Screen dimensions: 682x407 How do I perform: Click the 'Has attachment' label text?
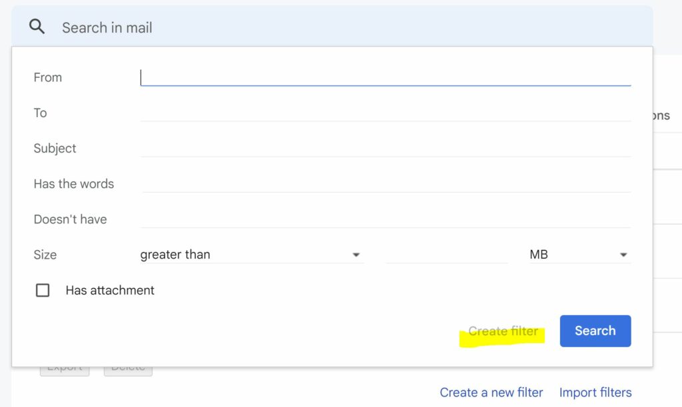tap(110, 290)
